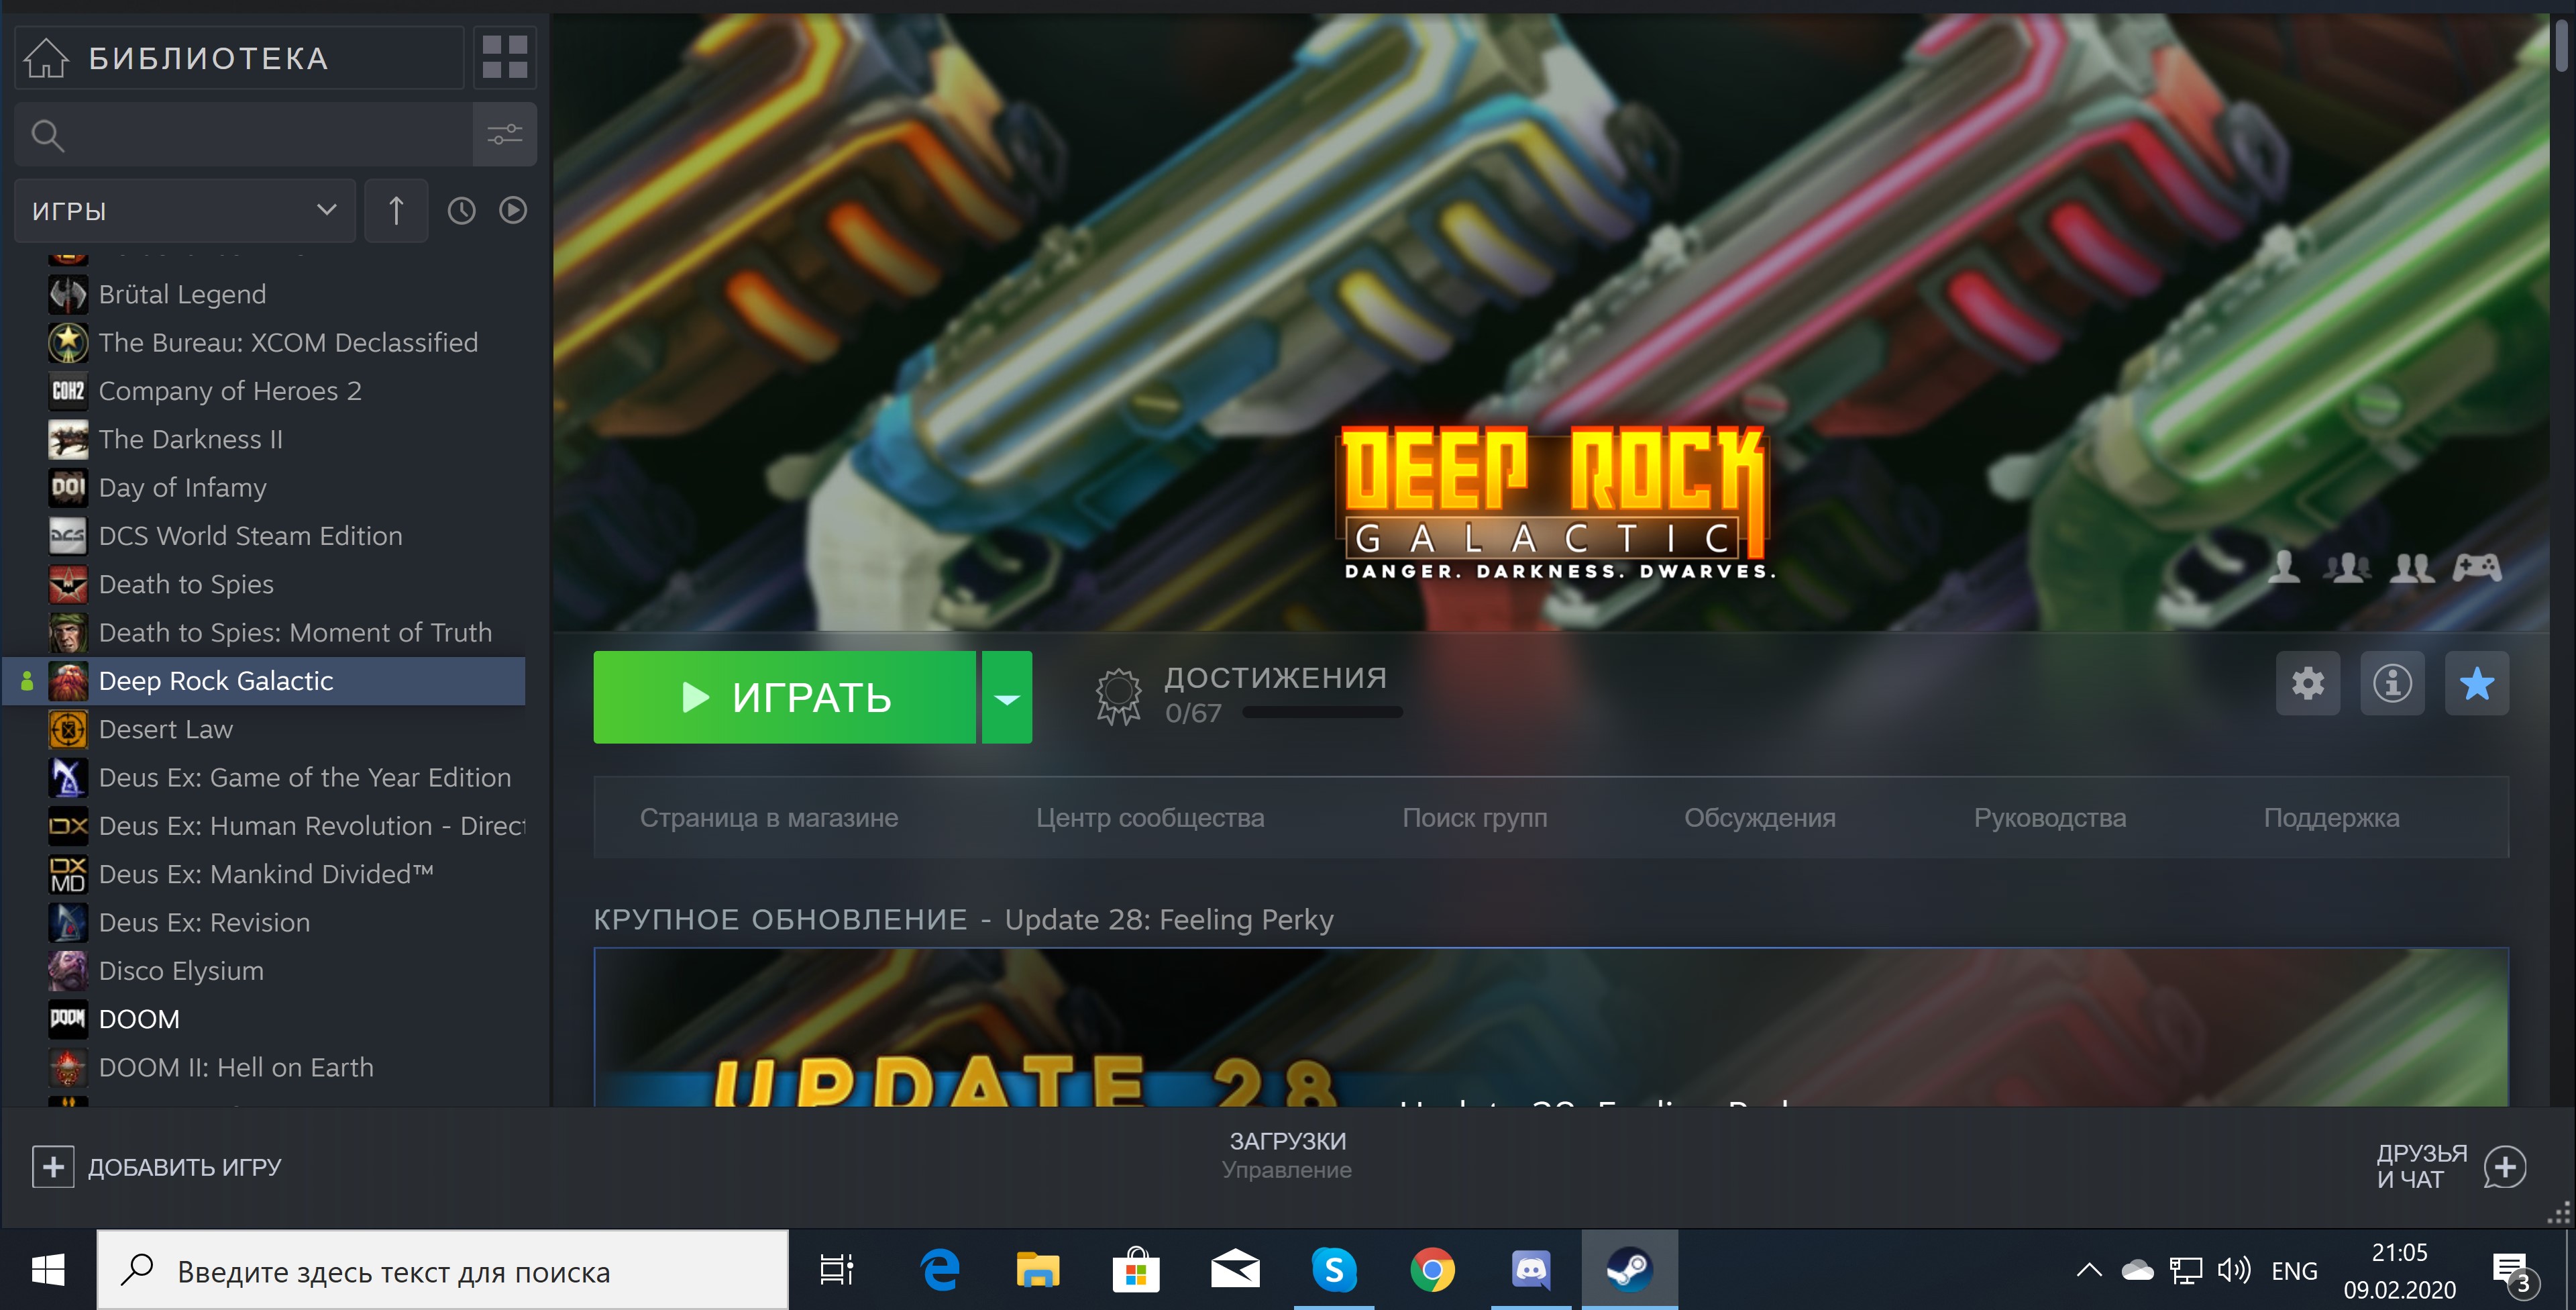Open the dropdown arrow beside ИГРАТЬ
This screenshot has width=2576, height=1310.
coord(1007,697)
